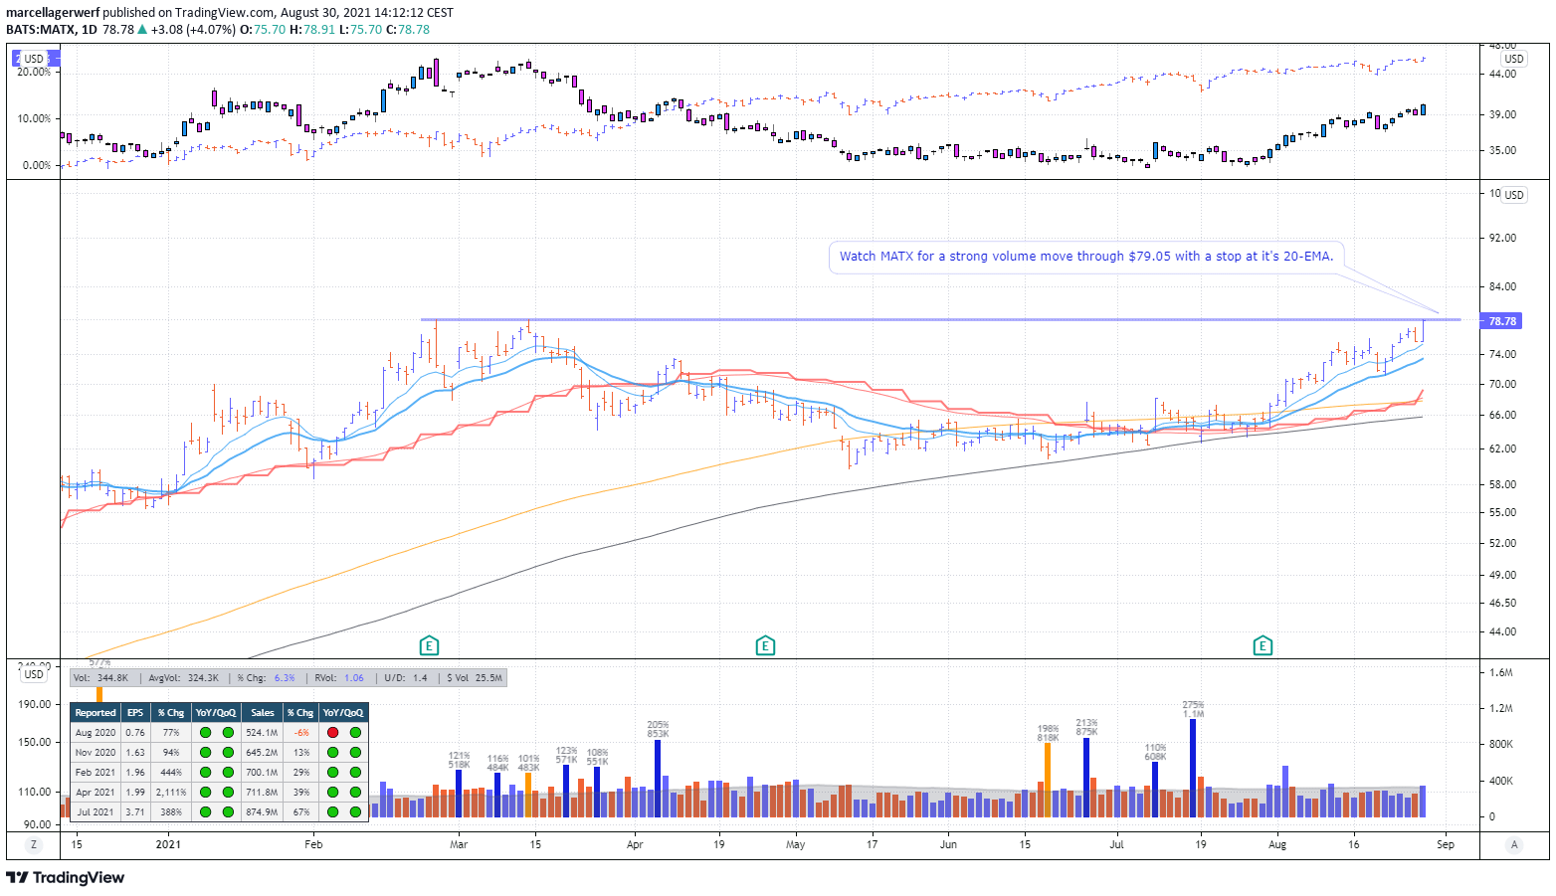Click the red circle in Aug 2020 row
The image size is (1556, 896).
pyautogui.click(x=332, y=733)
